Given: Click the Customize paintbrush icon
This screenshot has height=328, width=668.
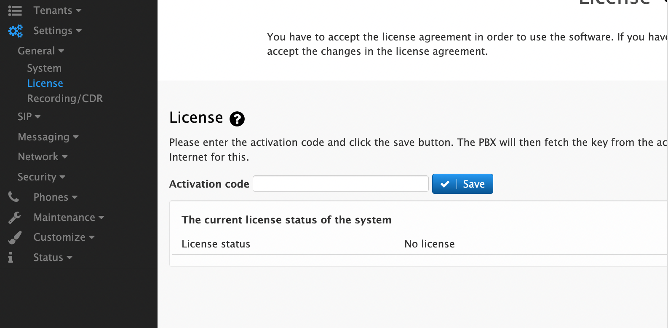Looking at the screenshot, I should pyautogui.click(x=15, y=237).
